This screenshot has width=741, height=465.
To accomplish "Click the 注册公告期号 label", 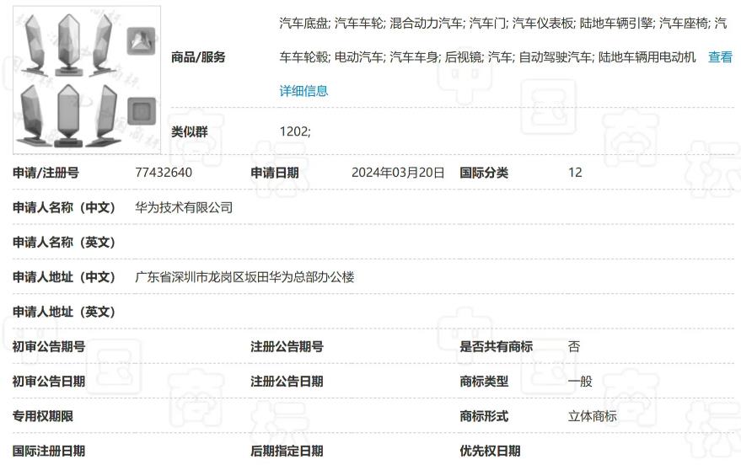I will point(287,346).
